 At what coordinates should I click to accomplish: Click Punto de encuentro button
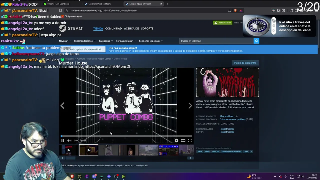pos(245,63)
